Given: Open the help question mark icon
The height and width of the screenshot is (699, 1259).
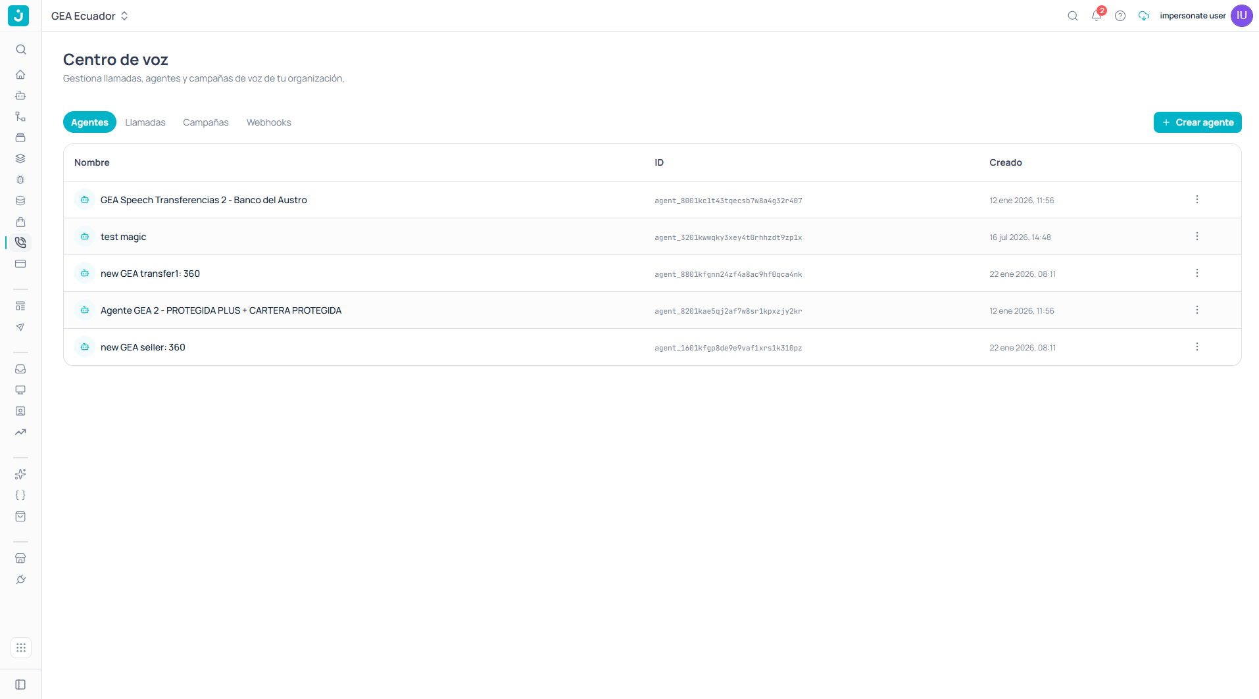Looking at the screenshot, I should 1120,16.
